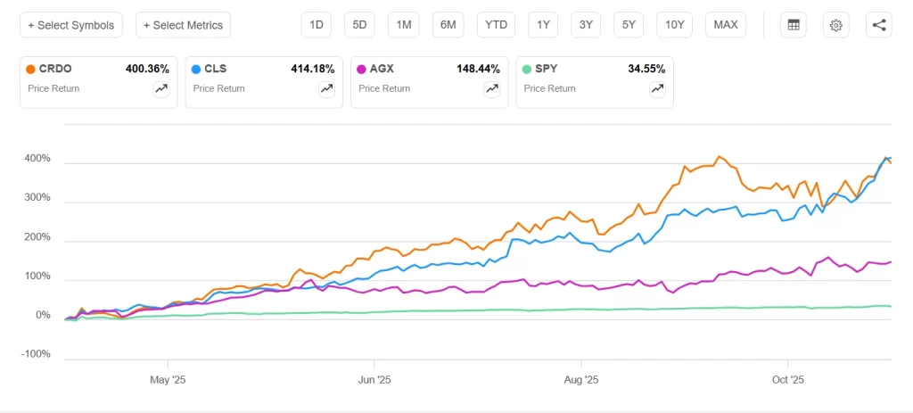Click AGX trend chart icon
The width and height of the screenshot is (913, 413).
click(492, 88)
